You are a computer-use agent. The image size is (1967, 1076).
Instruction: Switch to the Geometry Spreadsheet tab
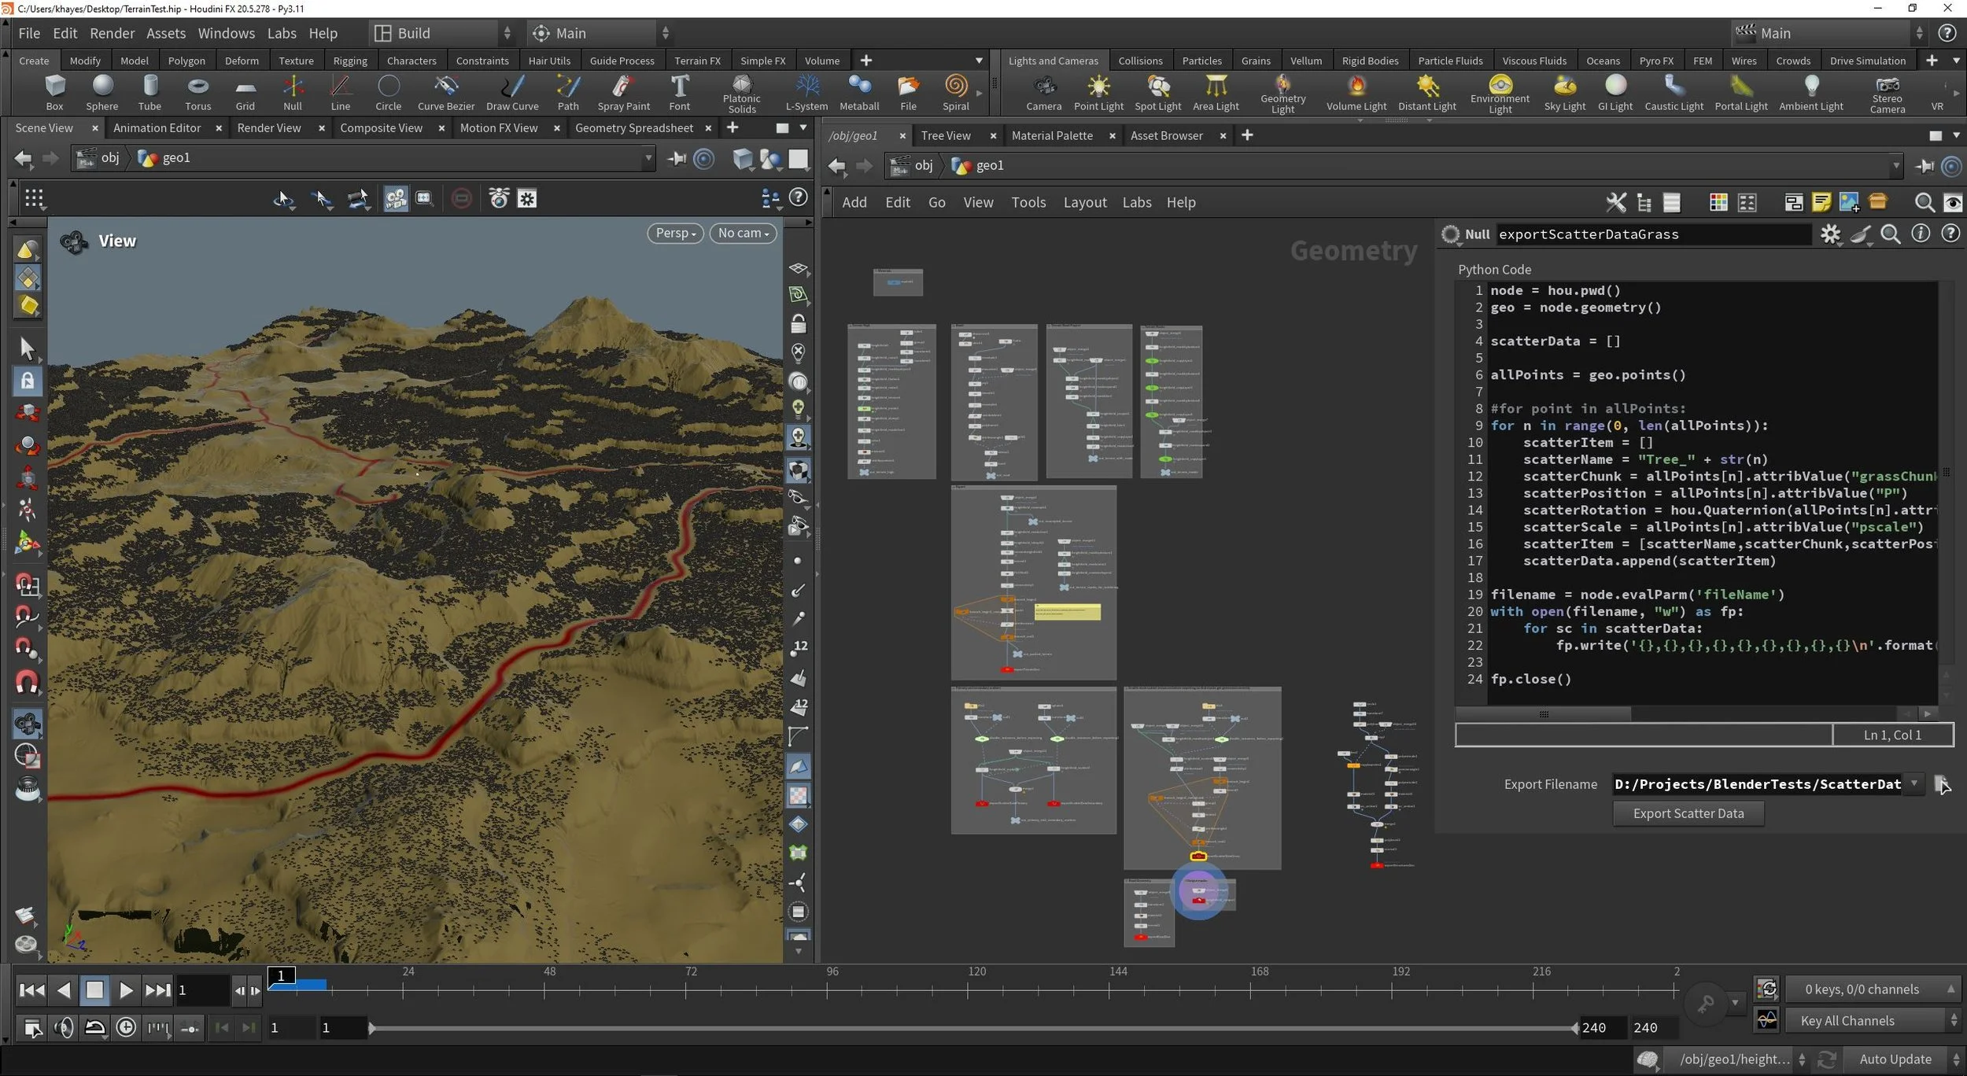(633, 127)
